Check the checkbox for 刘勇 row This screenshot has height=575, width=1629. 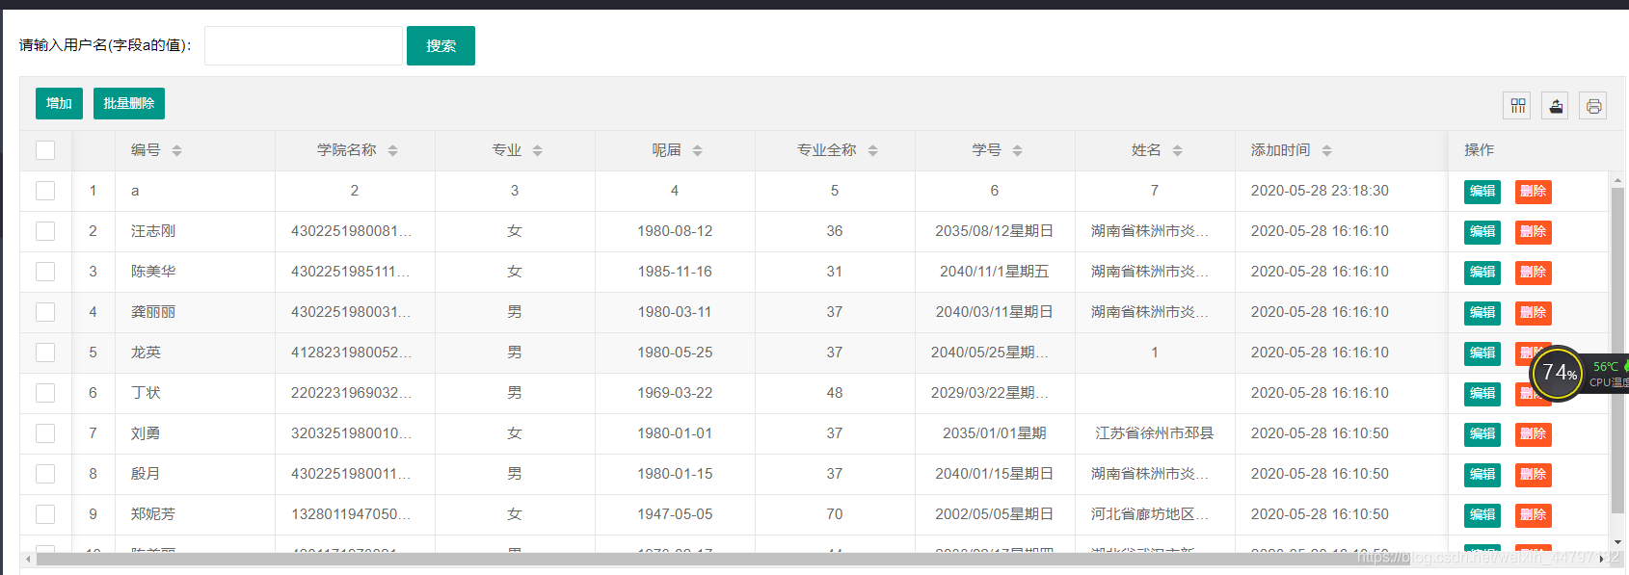[x=45, y=433]
